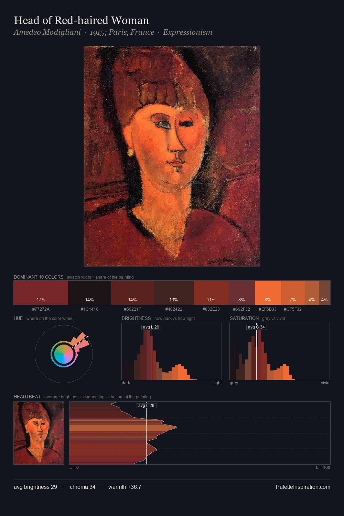Click the 'grey' saturation axis label
This screenshot has width=344, height=516.
234,383
